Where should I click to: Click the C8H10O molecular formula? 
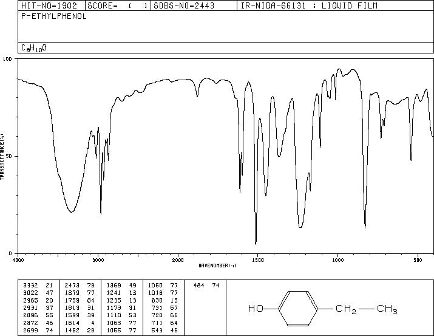coord(34,48)
